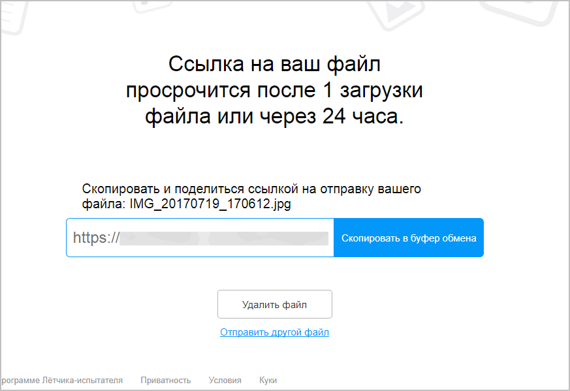
Task: Open the 'Отправить другой файл' link
Action: pos(274,332)
